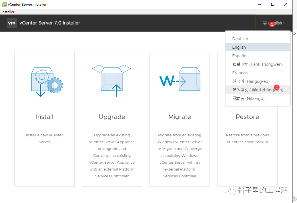Click the Install gears box icon
This screenshot has height=203, width=297.
click(47, 82)
